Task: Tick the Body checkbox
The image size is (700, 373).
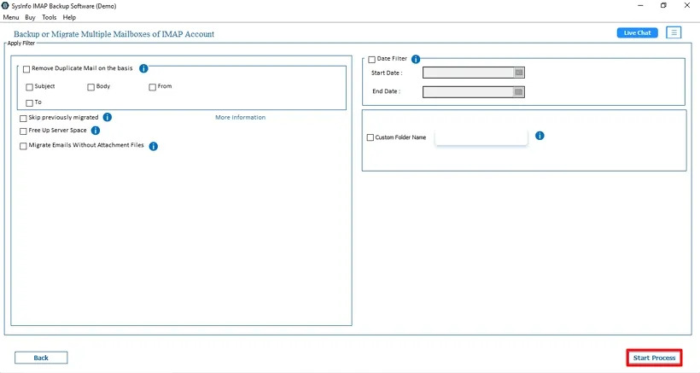Action: click(x=91, y=87)
